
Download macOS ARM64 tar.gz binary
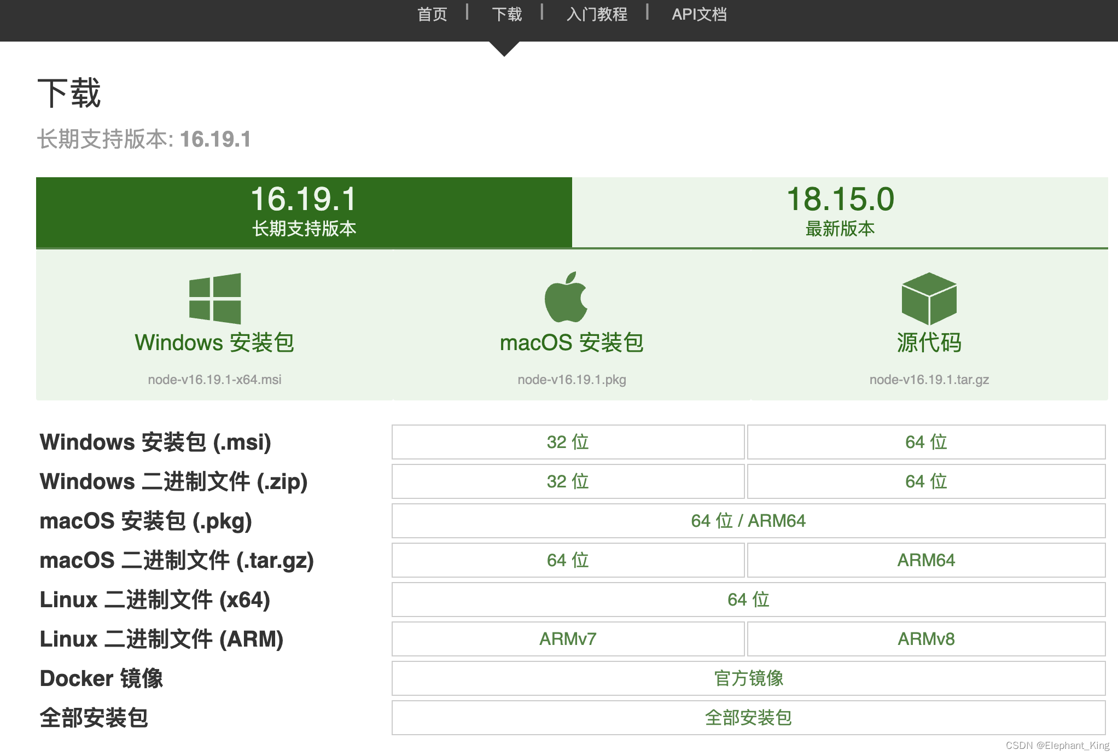click(x=926, y=560)
